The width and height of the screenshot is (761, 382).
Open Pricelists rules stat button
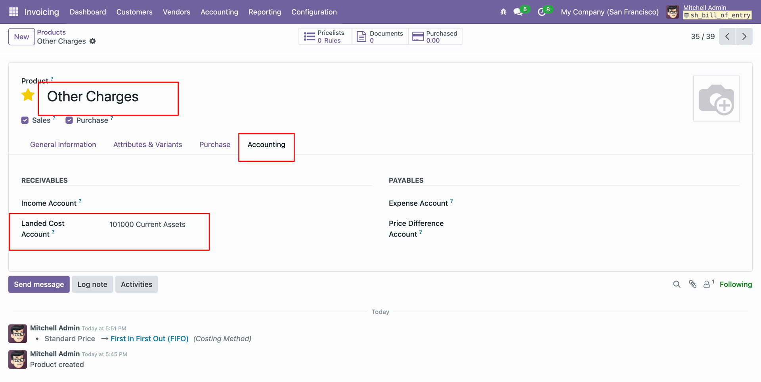pos(325,36)
